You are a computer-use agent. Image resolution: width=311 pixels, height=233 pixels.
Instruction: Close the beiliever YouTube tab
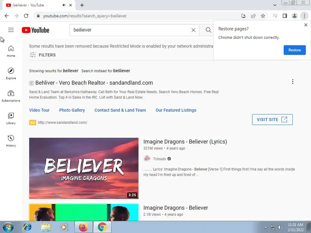click(x=70, y=5)
